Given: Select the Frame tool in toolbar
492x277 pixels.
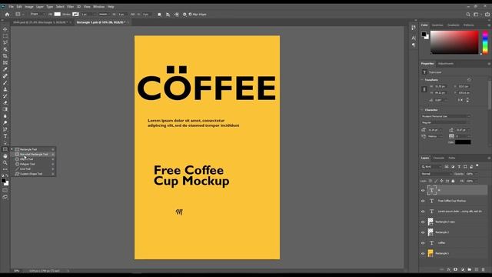Looking at the screenshot, I should click(x=5, y=62).
